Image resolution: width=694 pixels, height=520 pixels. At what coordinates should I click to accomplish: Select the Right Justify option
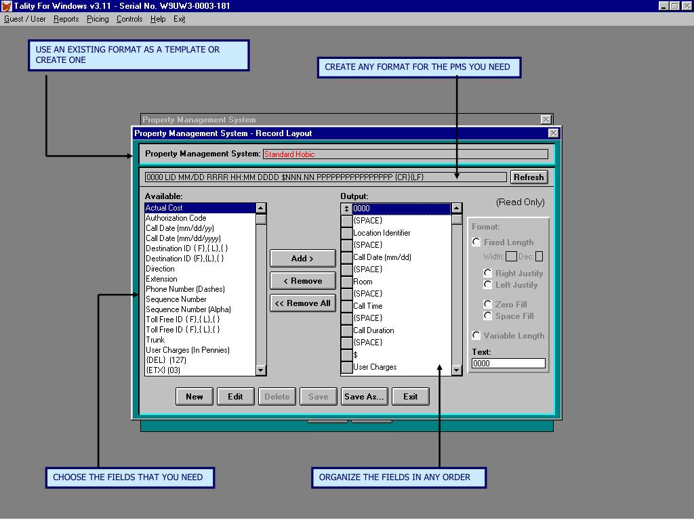click(x=488, y=274)
